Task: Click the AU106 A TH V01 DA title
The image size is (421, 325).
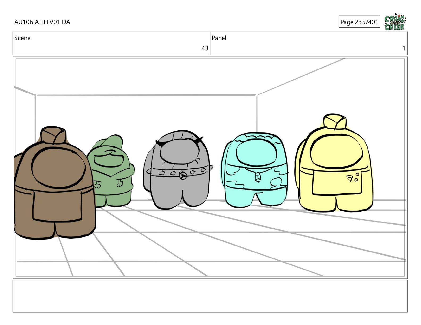Action: 42,22
